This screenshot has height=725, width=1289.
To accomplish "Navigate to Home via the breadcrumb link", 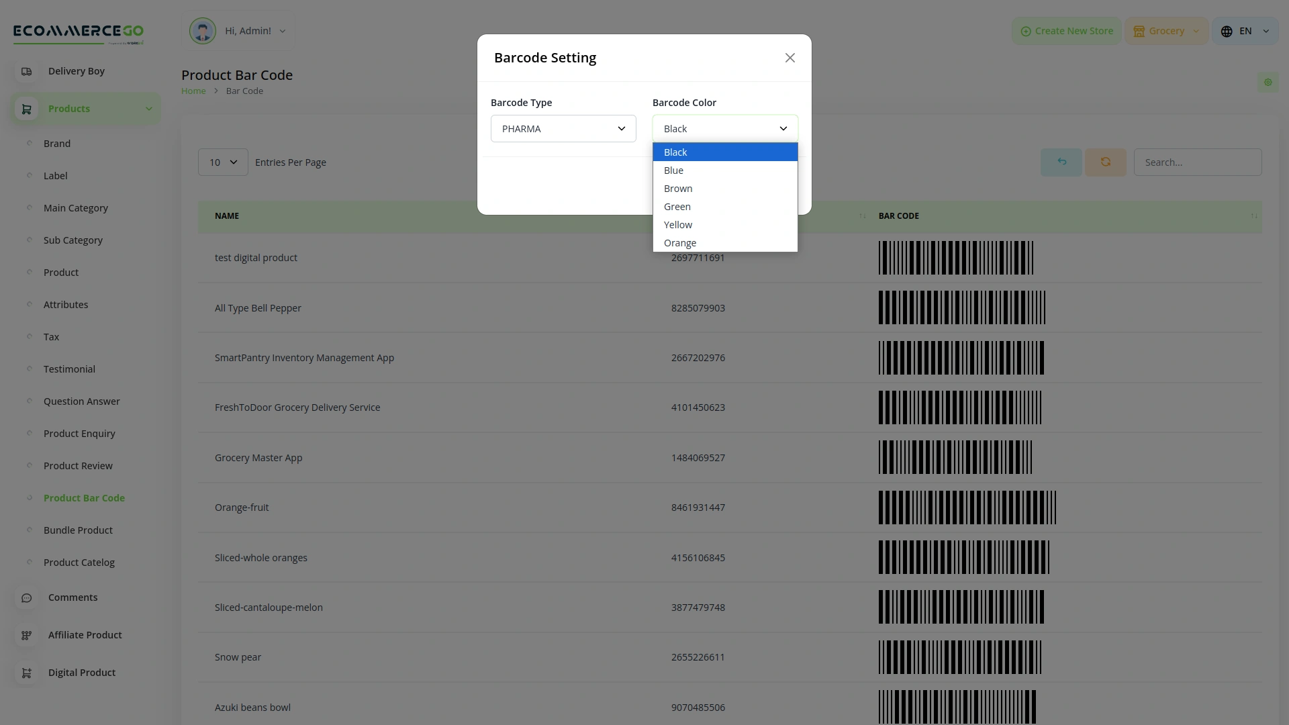I will pos(193,91).
